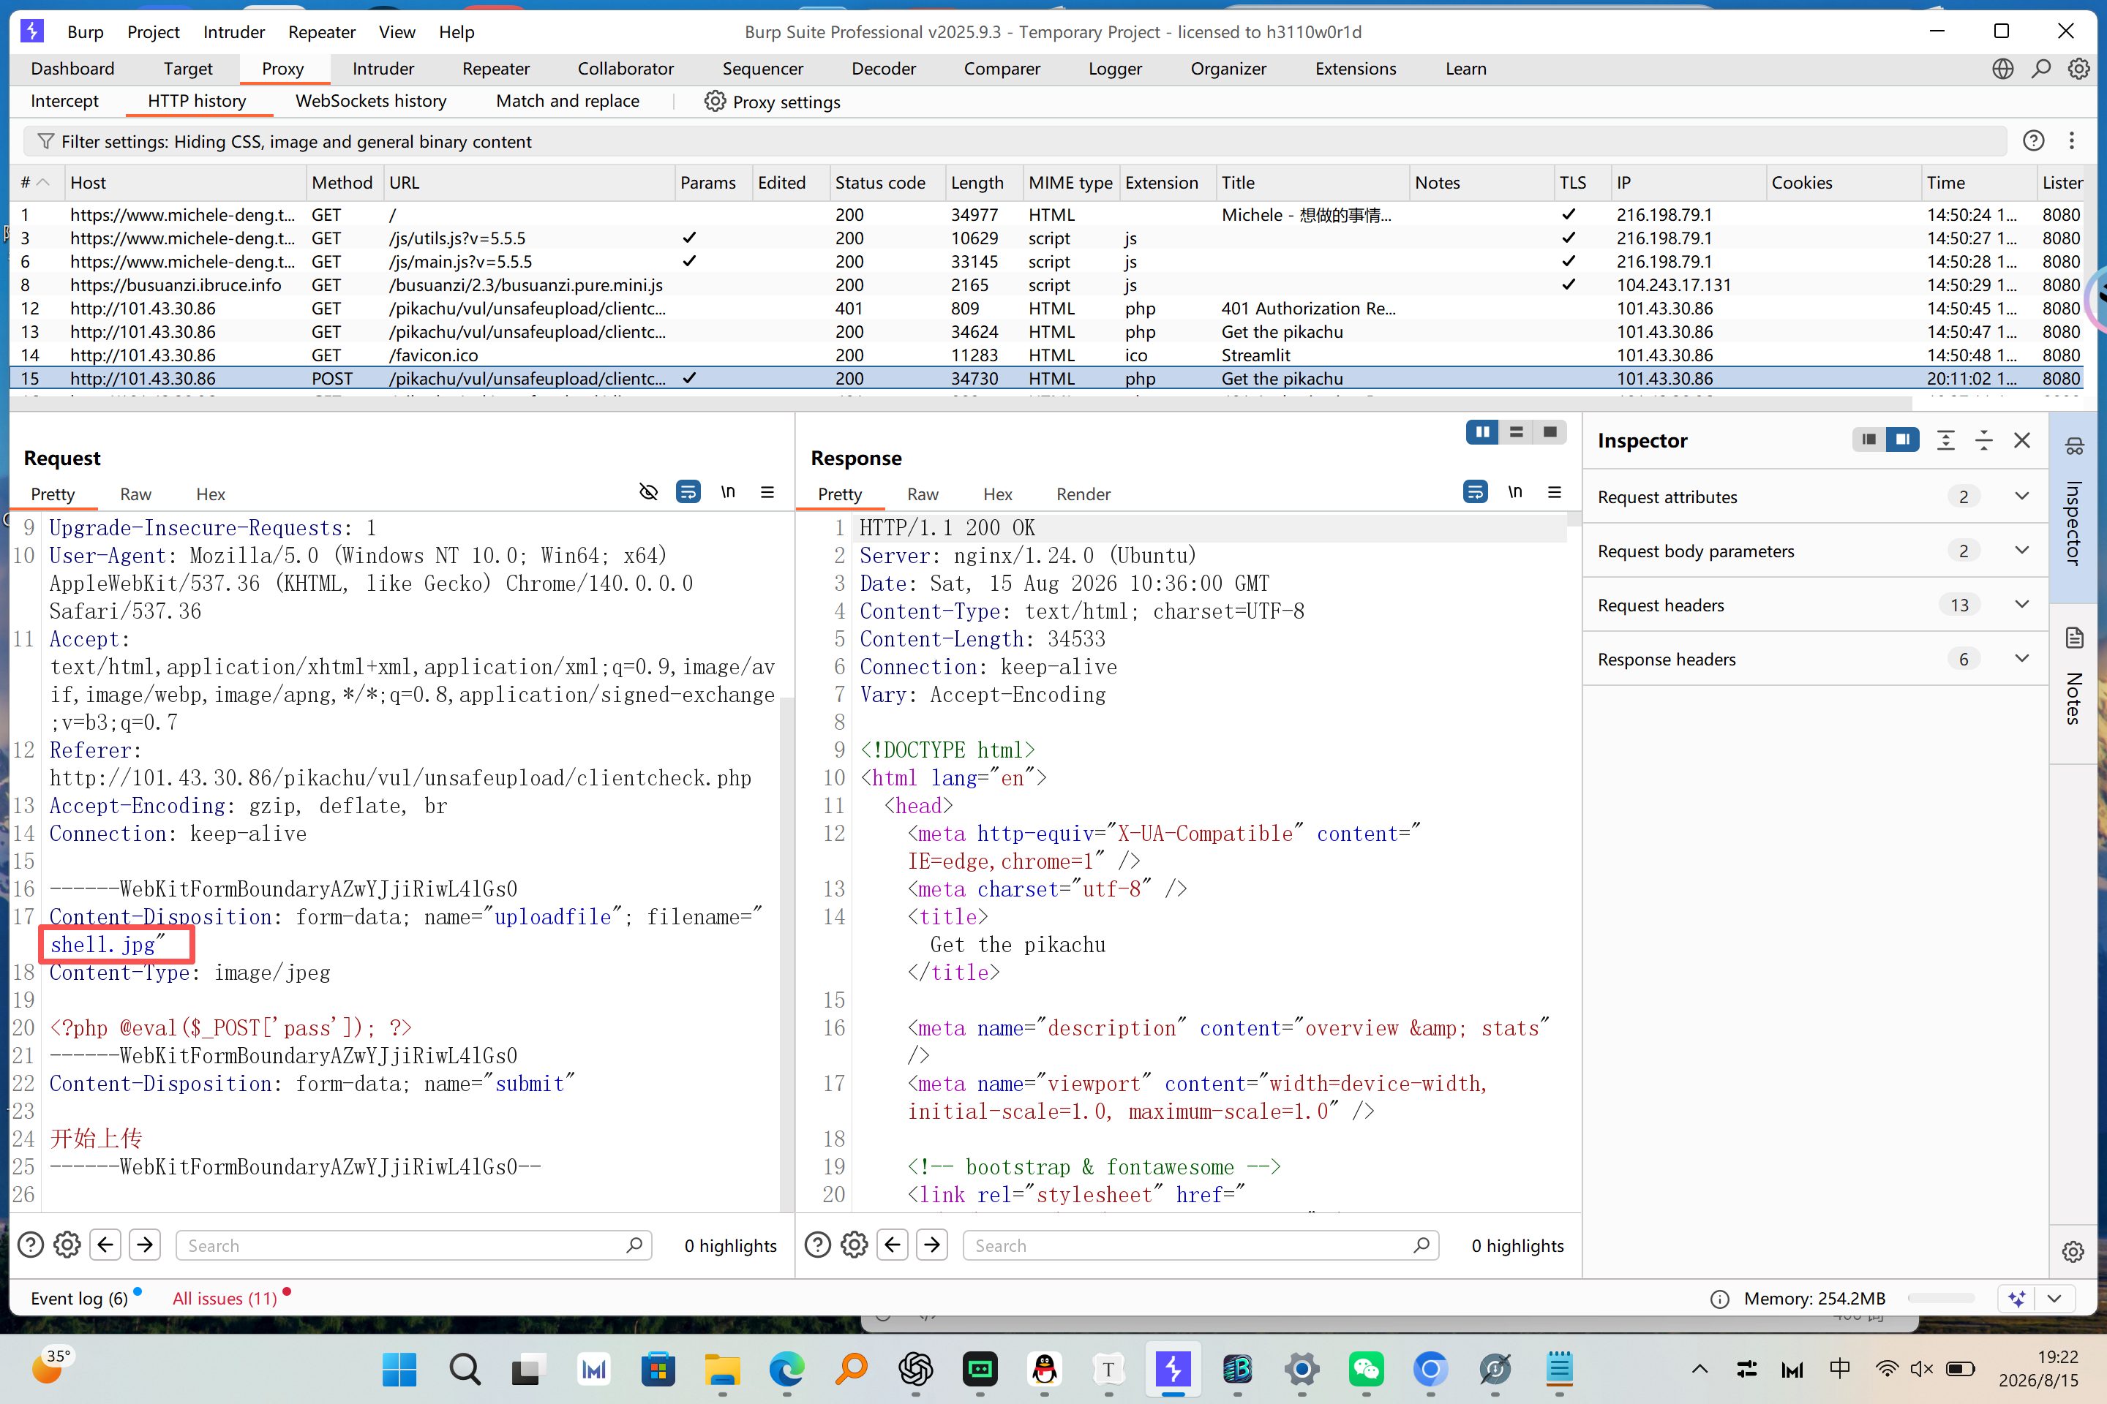
Task: Open the Match and replace tab
Action: click(x=567, y=101)
